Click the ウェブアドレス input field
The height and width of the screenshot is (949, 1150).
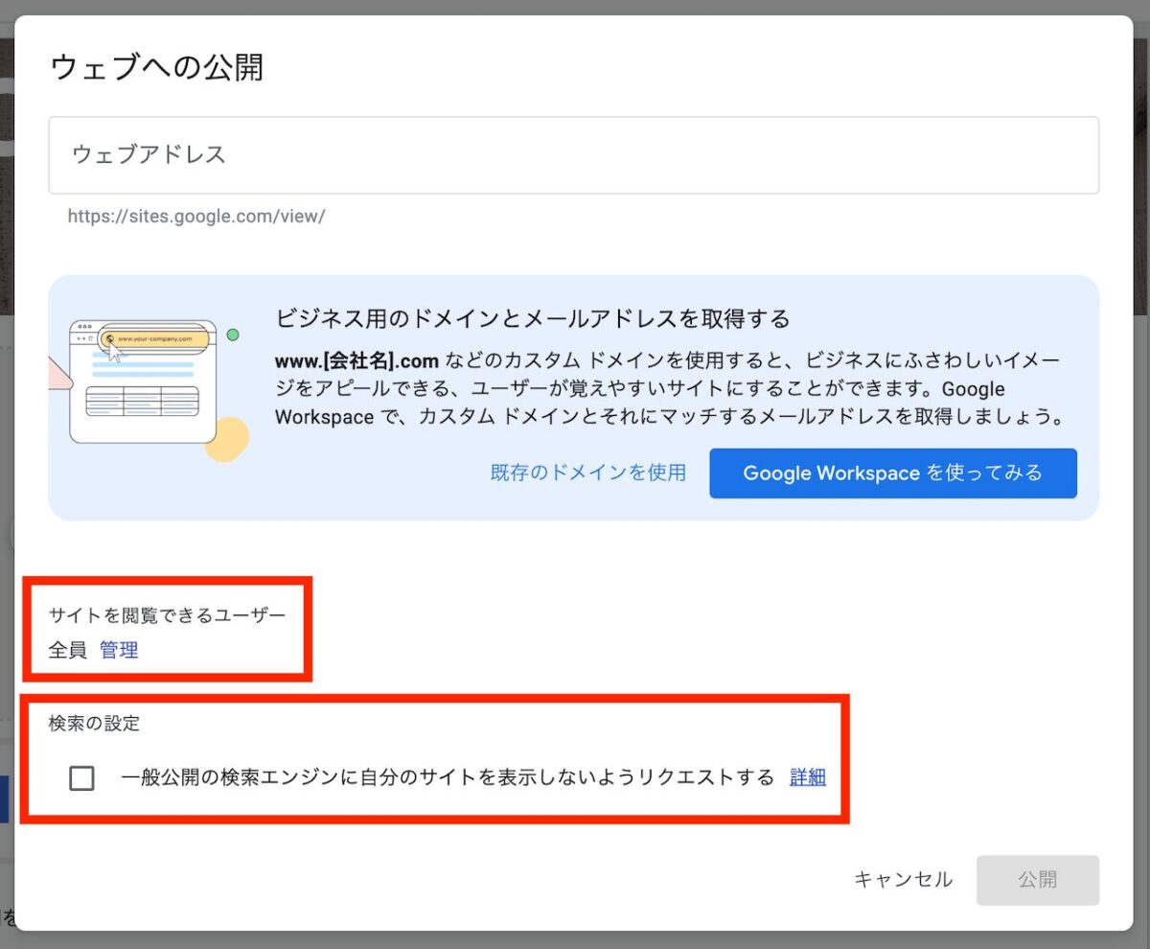573,155
